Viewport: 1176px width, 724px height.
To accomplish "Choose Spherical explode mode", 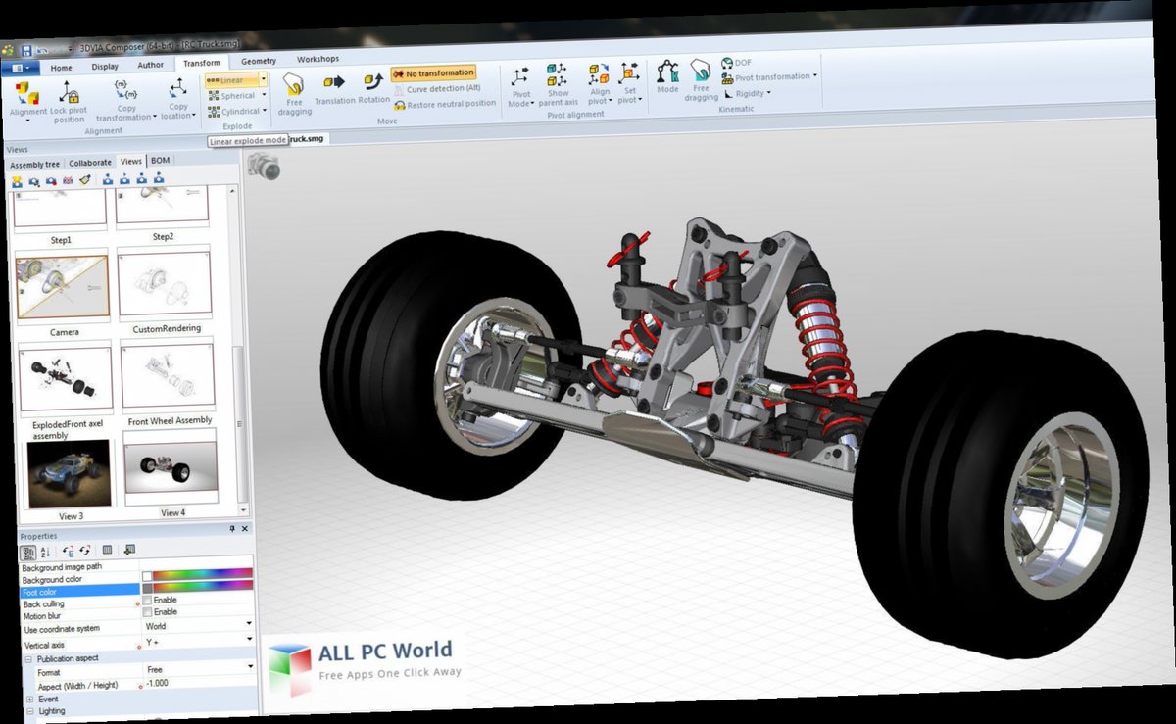I will 232,96.
